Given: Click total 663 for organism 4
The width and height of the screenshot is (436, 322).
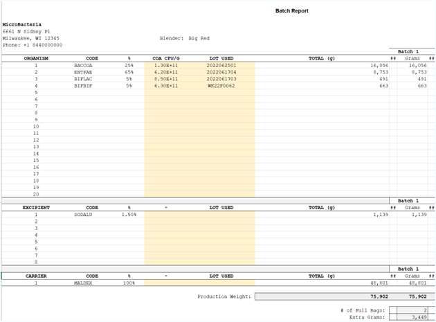Looking at the screenshot, I should pyautogui.click(x=383, y=86).
